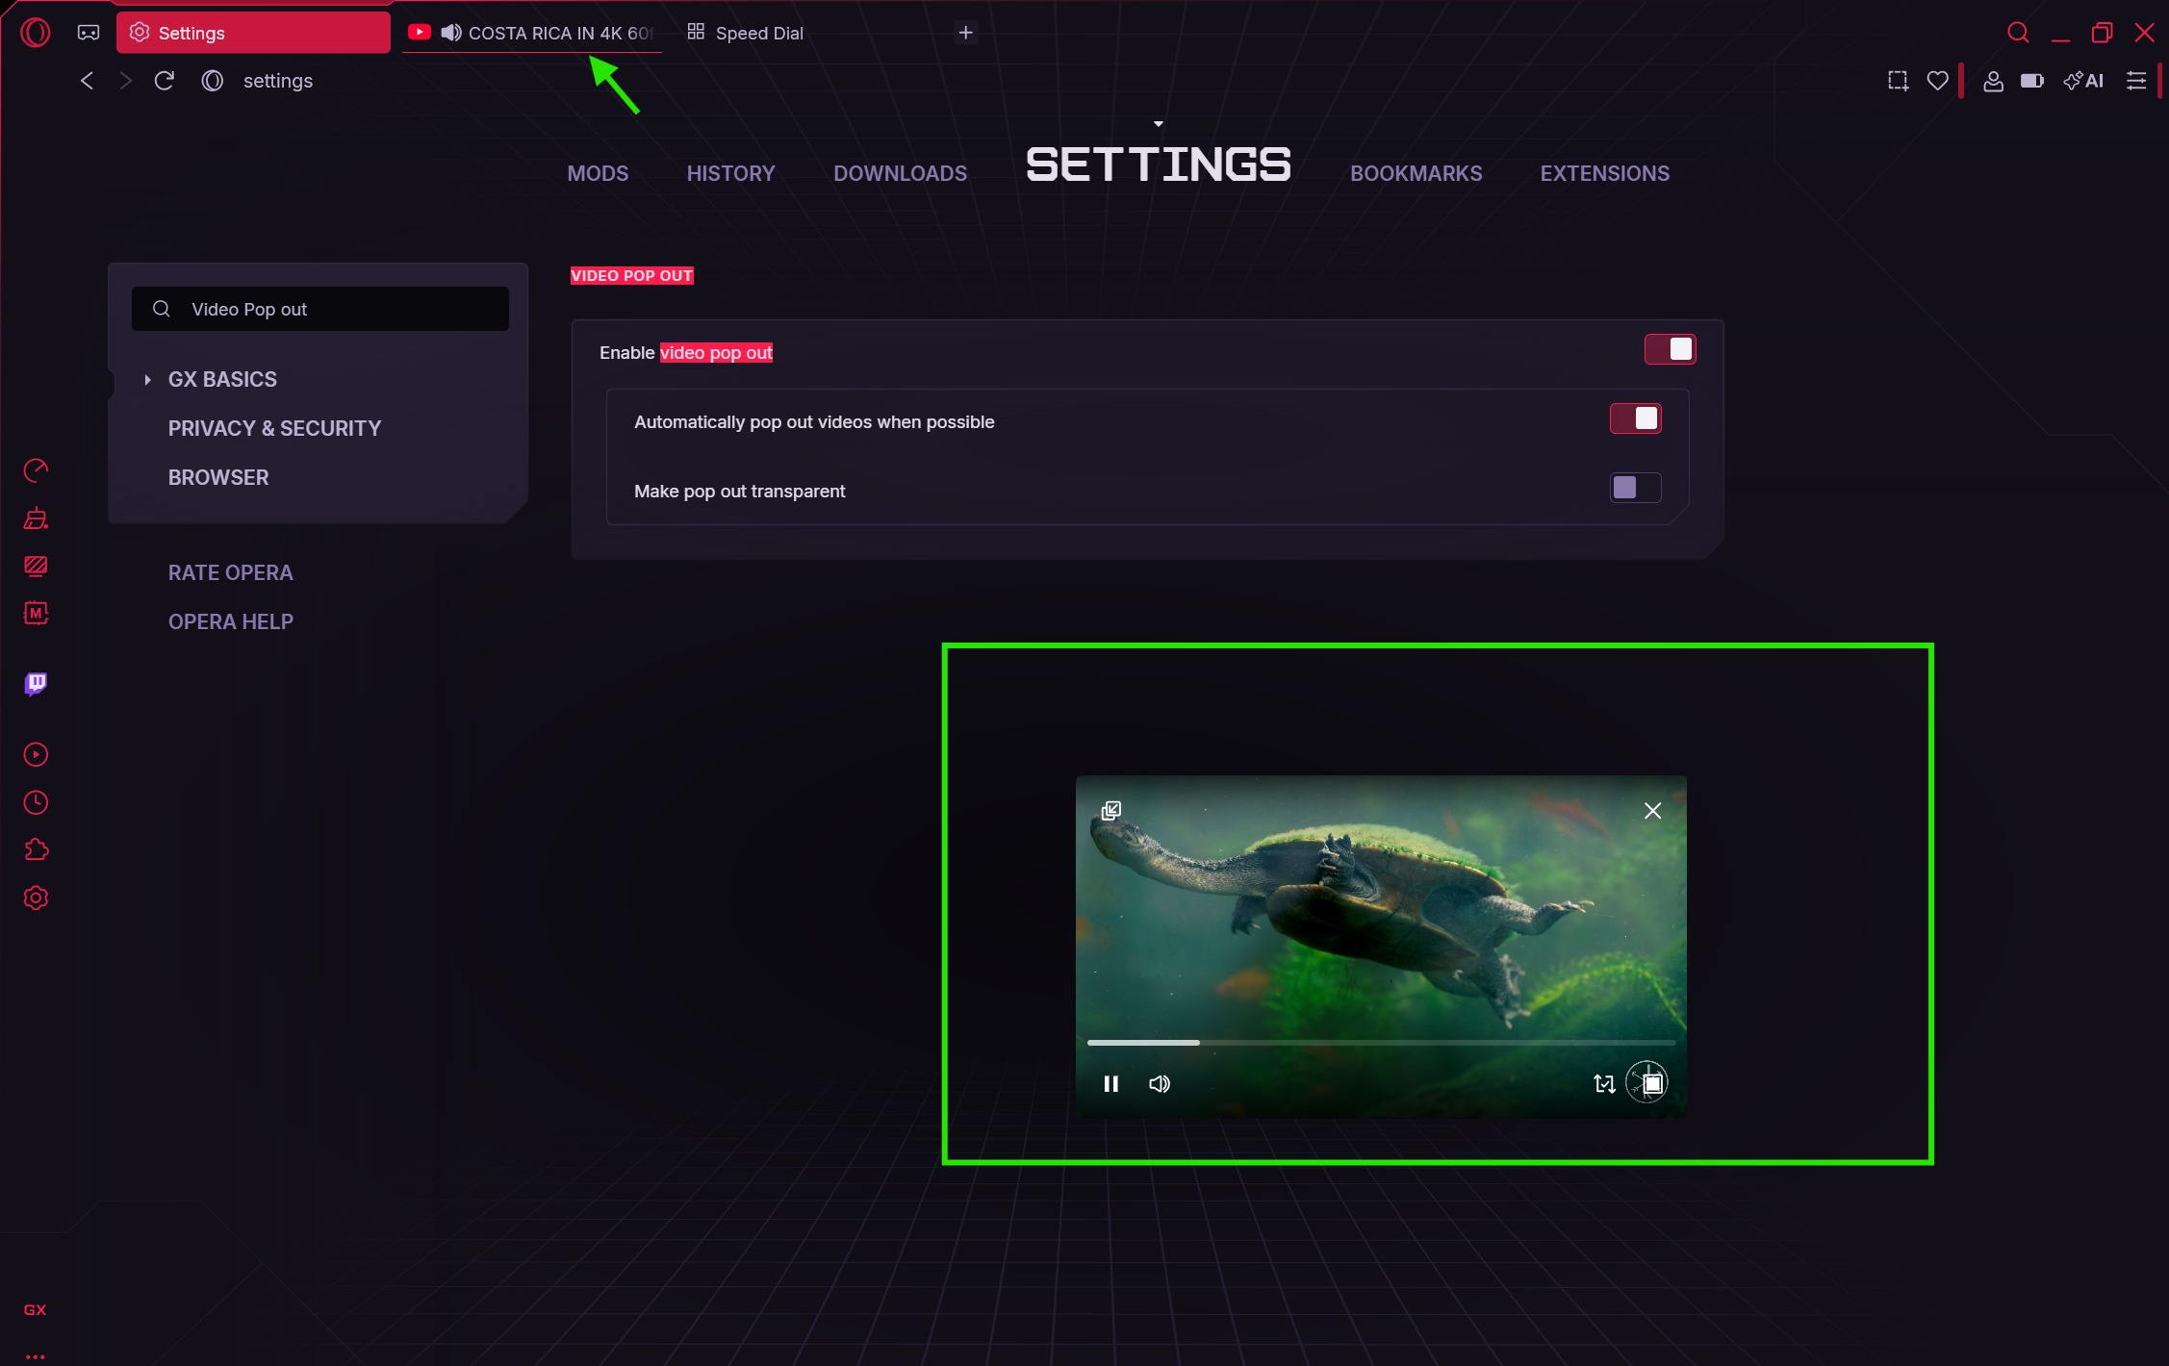The image size is (2169, 1366).
Task: Disable the Enable video pop out toggle
Action: (1670, 350)
